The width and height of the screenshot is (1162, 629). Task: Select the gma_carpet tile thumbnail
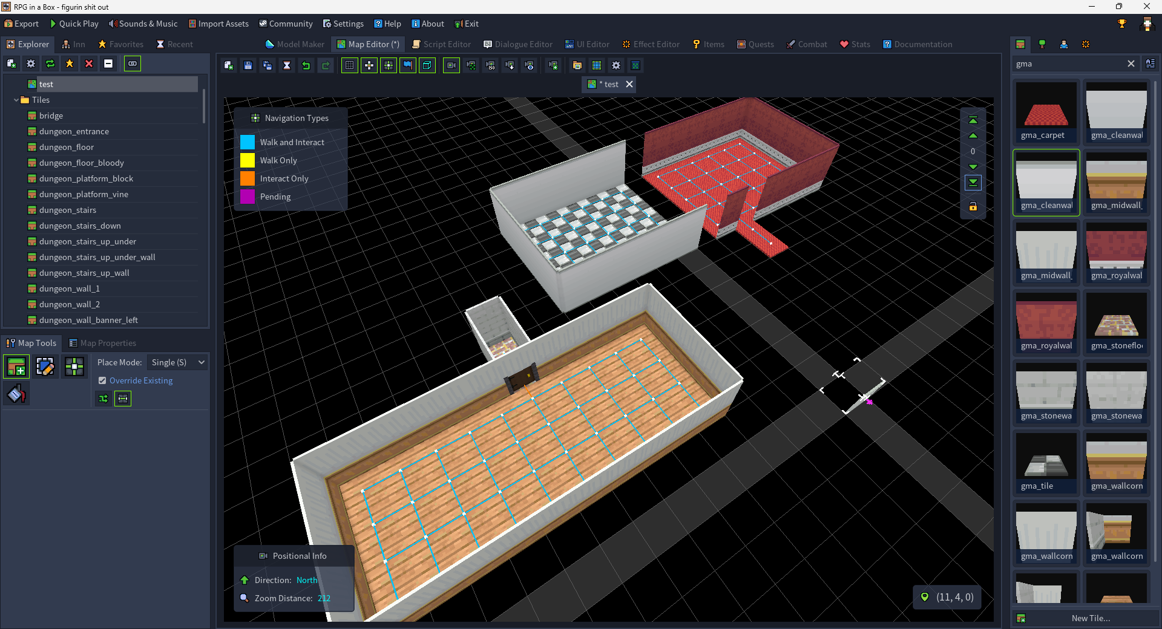(x=1046, y=111)
